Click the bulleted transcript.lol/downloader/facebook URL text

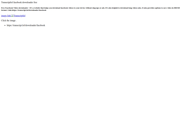pos(26,25)
